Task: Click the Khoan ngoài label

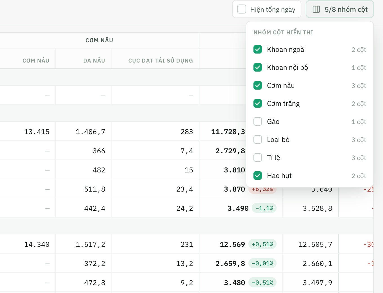Action: point(286,50)
